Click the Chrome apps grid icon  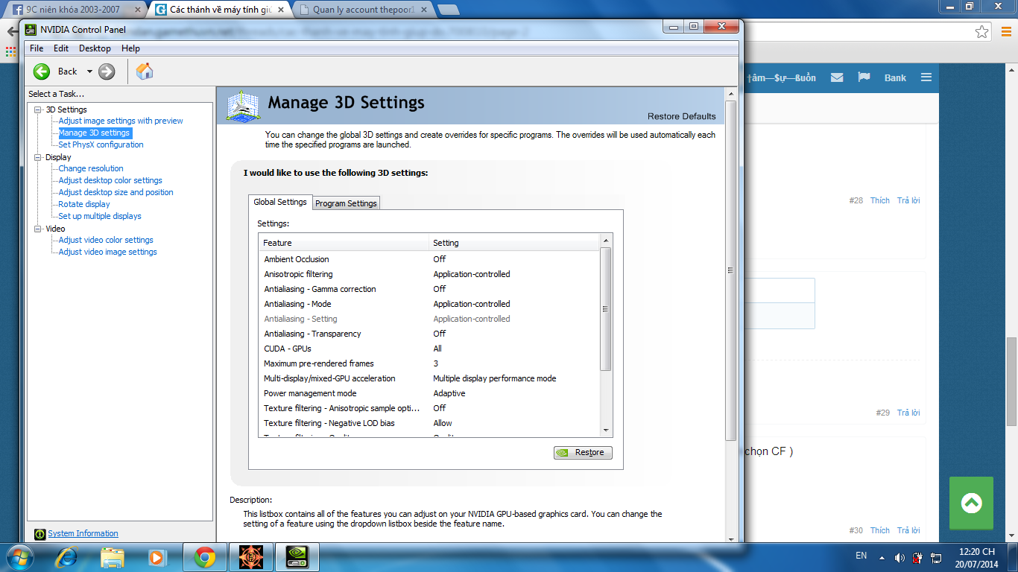click(10, 54)
